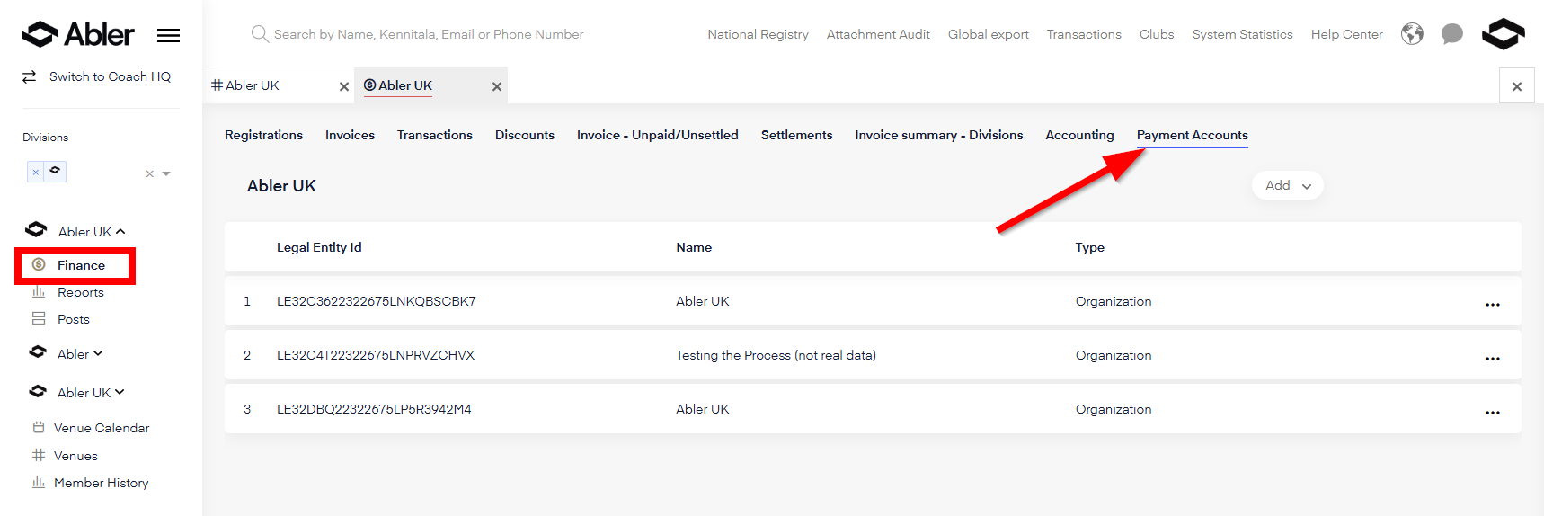The width and height of the screenshot is (1544, 516).
Task: Open more options for Testing the Process row
Action: (1492, 358)
